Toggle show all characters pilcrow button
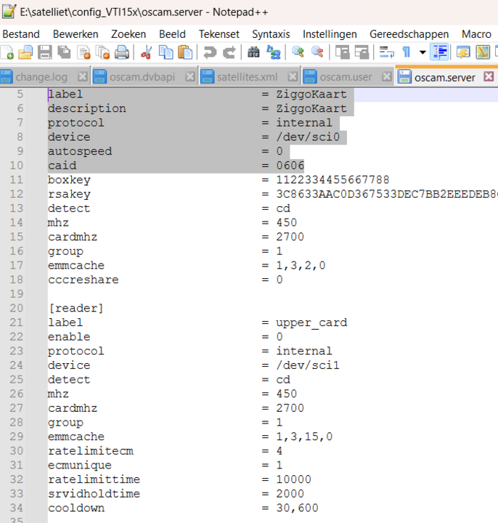 point(406,52)
